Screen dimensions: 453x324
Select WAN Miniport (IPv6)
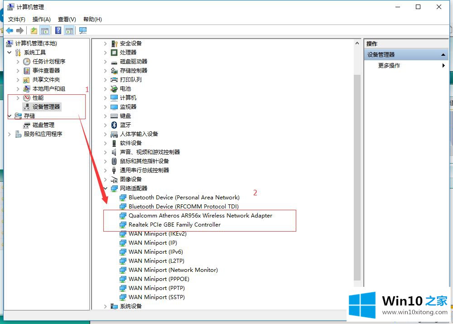(x=156, y=252)
